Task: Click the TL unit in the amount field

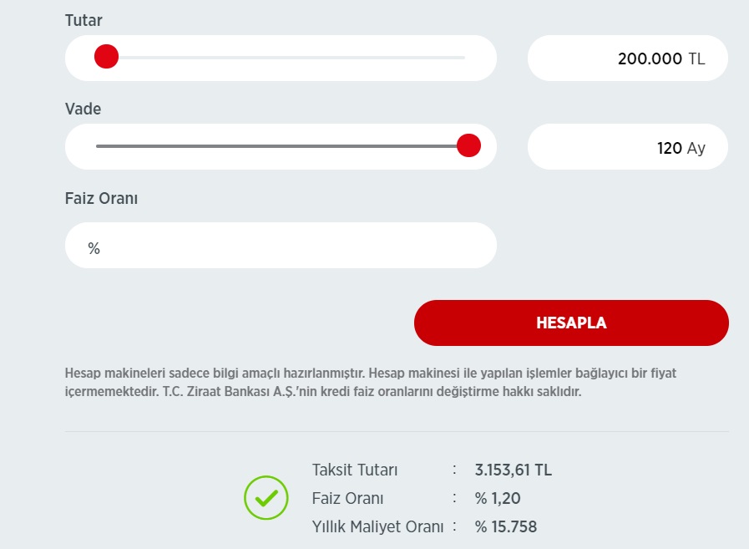Action: coord(696,58)
